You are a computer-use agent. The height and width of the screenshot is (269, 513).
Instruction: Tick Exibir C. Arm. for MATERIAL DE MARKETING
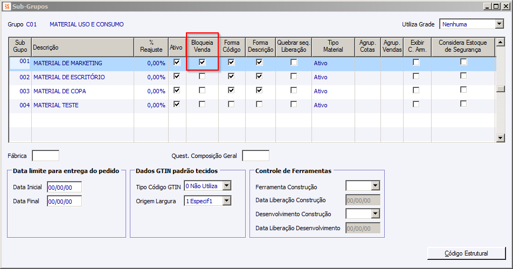pyautogui.click(x=416, y=63)
